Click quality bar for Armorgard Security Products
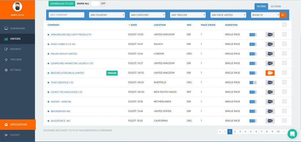This screenshot has height=142, width=301. (253, 34)
